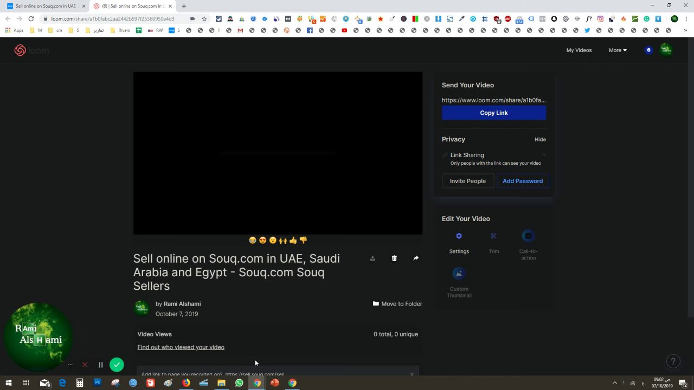Open the Call-to-action editor
The width and height of the screenshot is (694, 390).
point(528,236)
